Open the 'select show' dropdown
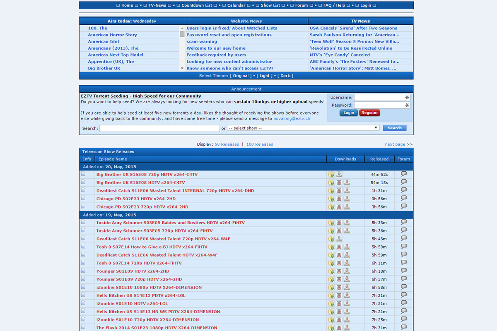The width and height of the screenshot is (497, 331). pos(303,128)
